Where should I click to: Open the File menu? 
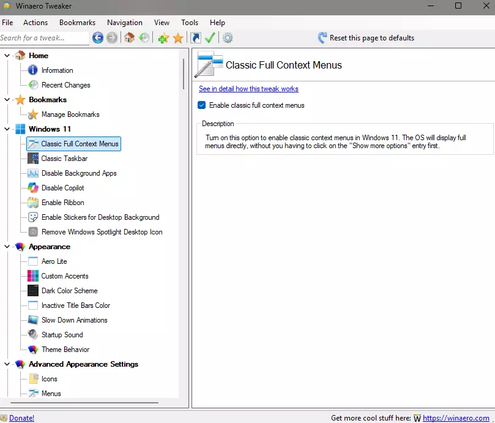click(x=7, y=23)
